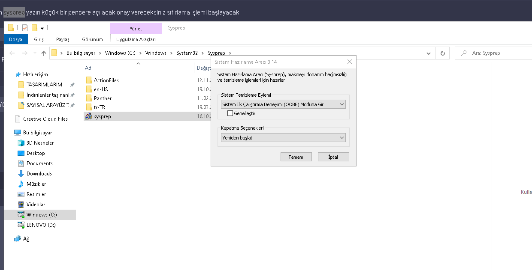Open the ActionFiles folder icon
This screenshot has height=270, width=532.
(x=89, y=80)
